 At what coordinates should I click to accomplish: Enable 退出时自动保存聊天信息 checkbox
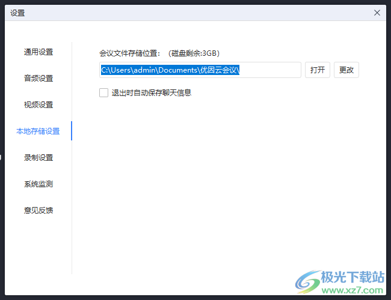[103, 93]
